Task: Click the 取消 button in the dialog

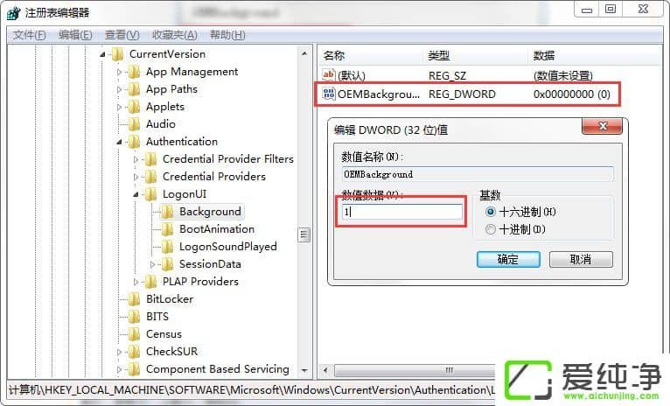Action: pos(581,259)
